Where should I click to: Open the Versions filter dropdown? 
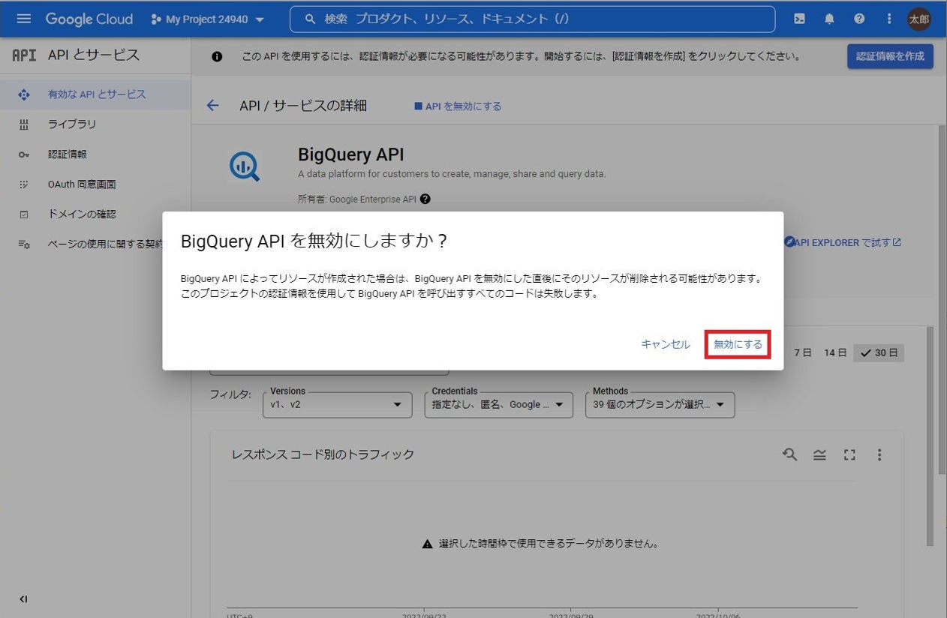[337, 405]
